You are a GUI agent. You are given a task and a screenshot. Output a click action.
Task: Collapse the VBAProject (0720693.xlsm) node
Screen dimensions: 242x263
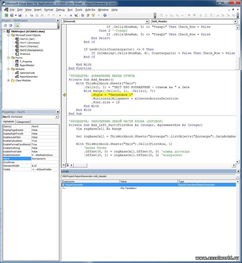pos(4,31)
